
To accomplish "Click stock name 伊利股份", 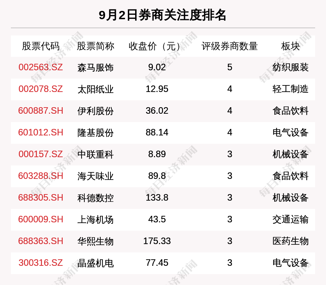I will (95, 111).
